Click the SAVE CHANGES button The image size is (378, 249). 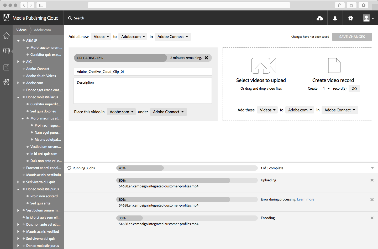point(352,37)
